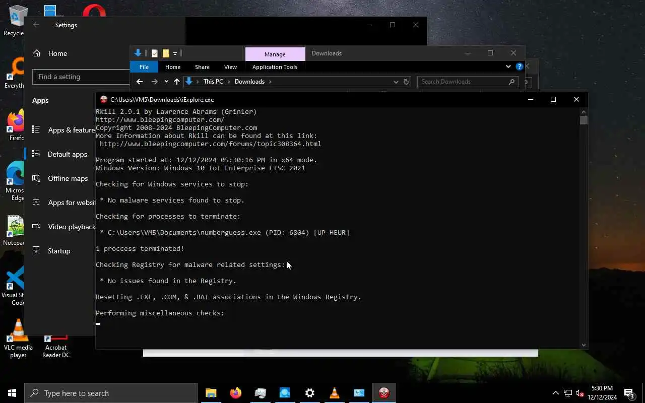Open Acrobat Reader DC desktop shortcut
This screenshot has width=645, height=403.
point(56,345)
